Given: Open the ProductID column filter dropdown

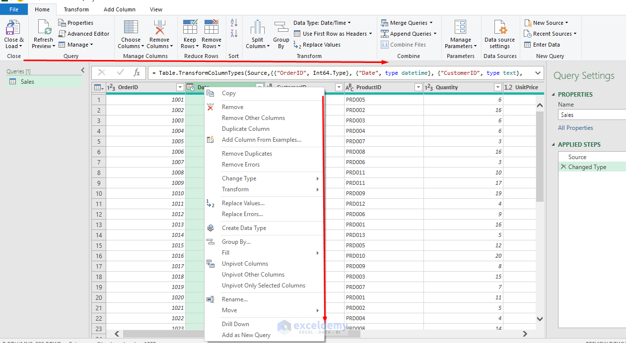Looking at the screenshot, I should point(418,87).
